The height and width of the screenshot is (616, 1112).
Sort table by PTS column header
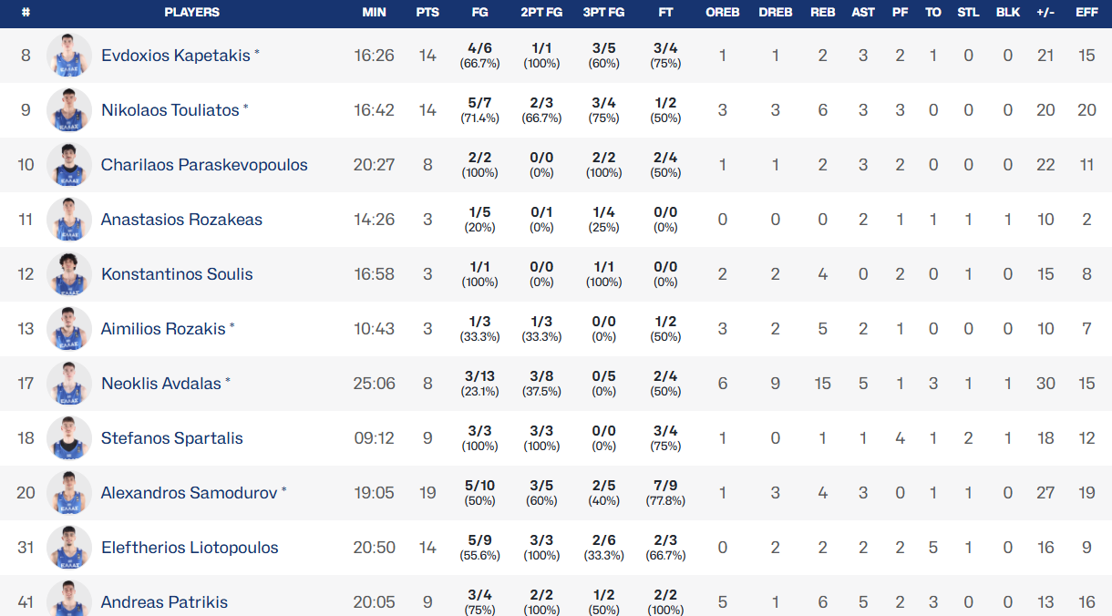(427, 13)
